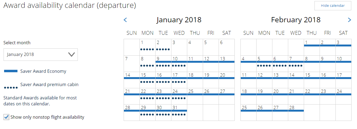The width and height of the screenshot is (357, 129).
Task: Pick February 14 on the calendar
Action: [296, 80]
